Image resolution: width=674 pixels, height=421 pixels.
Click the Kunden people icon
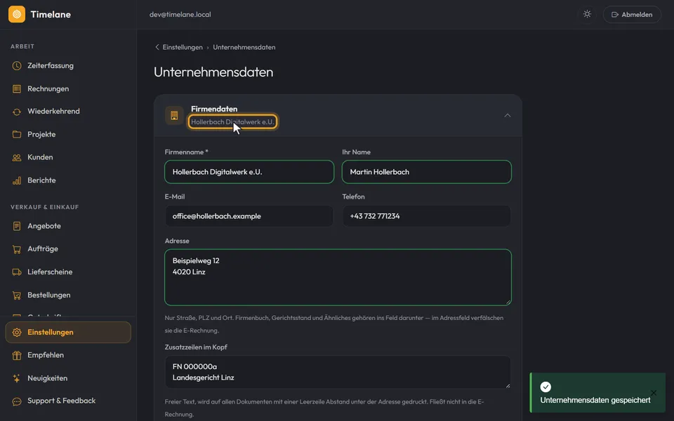[x=17, y=158]
